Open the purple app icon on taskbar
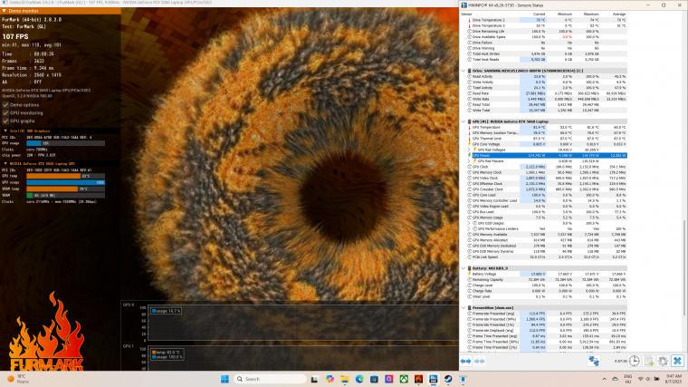688x387 pixels. click(388, 379)
